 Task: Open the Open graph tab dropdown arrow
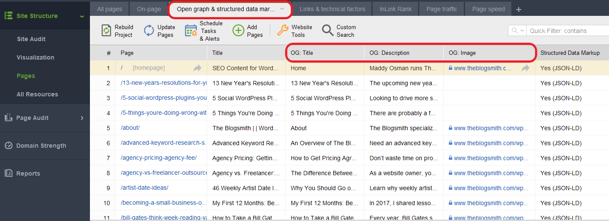282,9
